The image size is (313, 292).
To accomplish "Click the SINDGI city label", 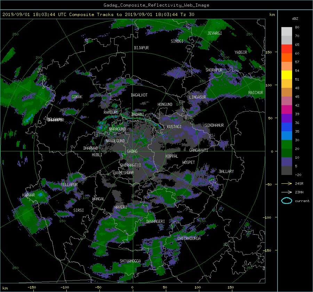I will coord(177,41).
